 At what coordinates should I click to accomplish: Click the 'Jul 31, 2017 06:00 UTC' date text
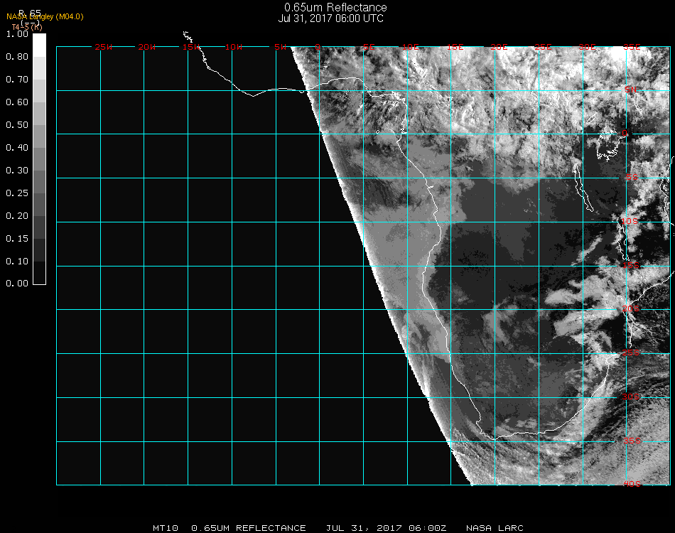330,18
